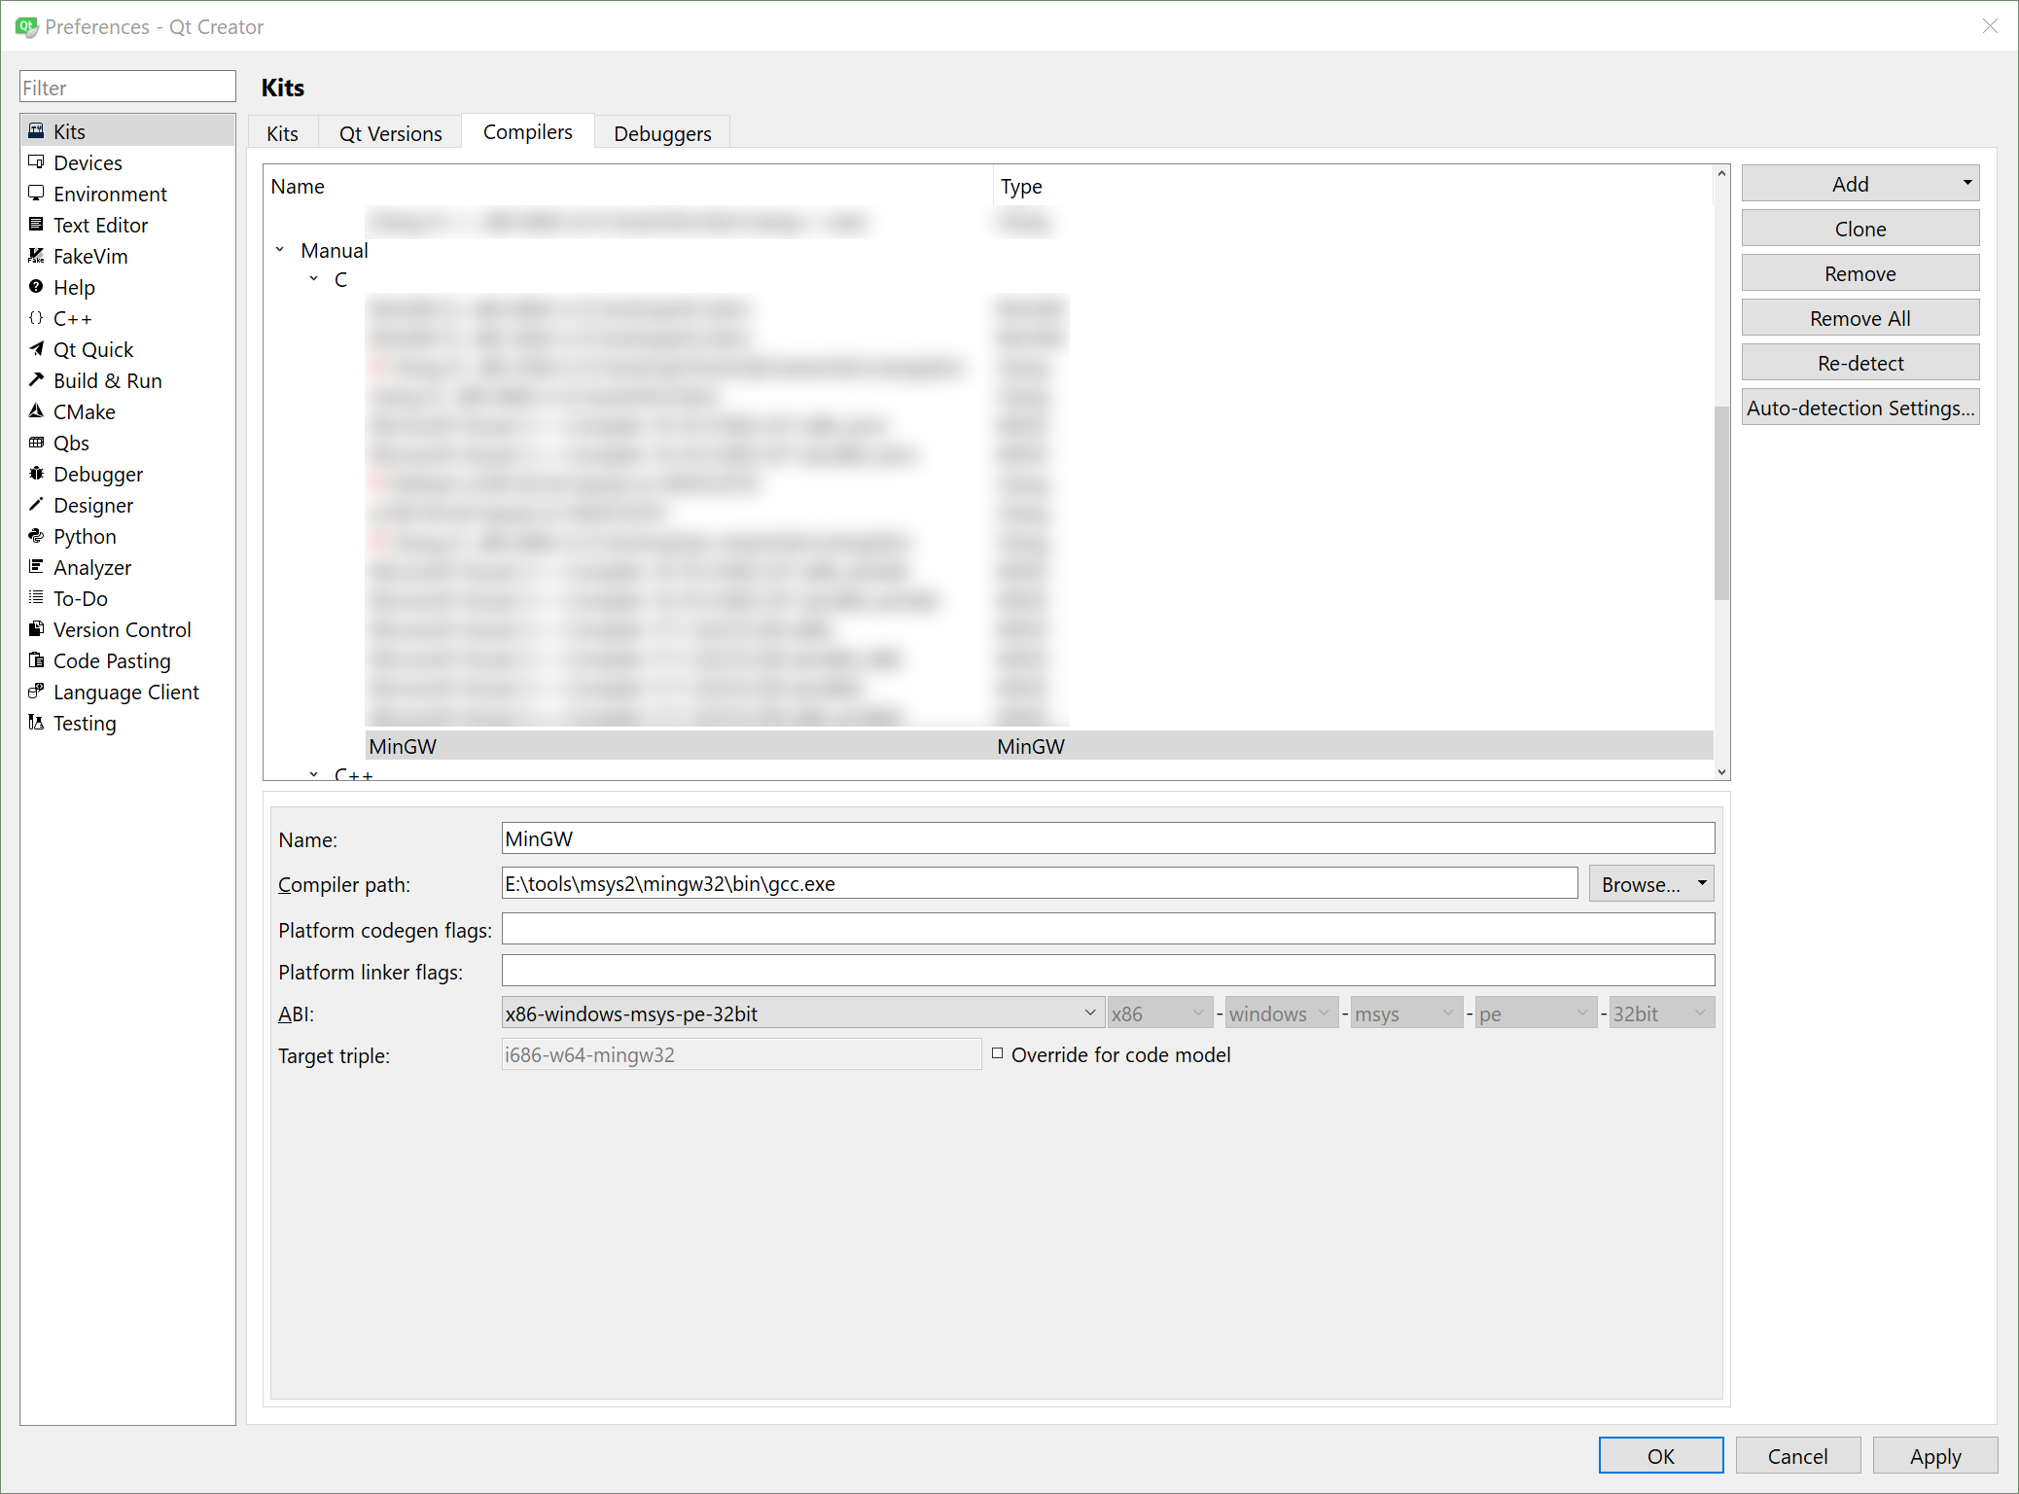The width and height of the screenshot is (2019, 1494).
Task: Open the Version Control icon
Action: click(36, 628)
